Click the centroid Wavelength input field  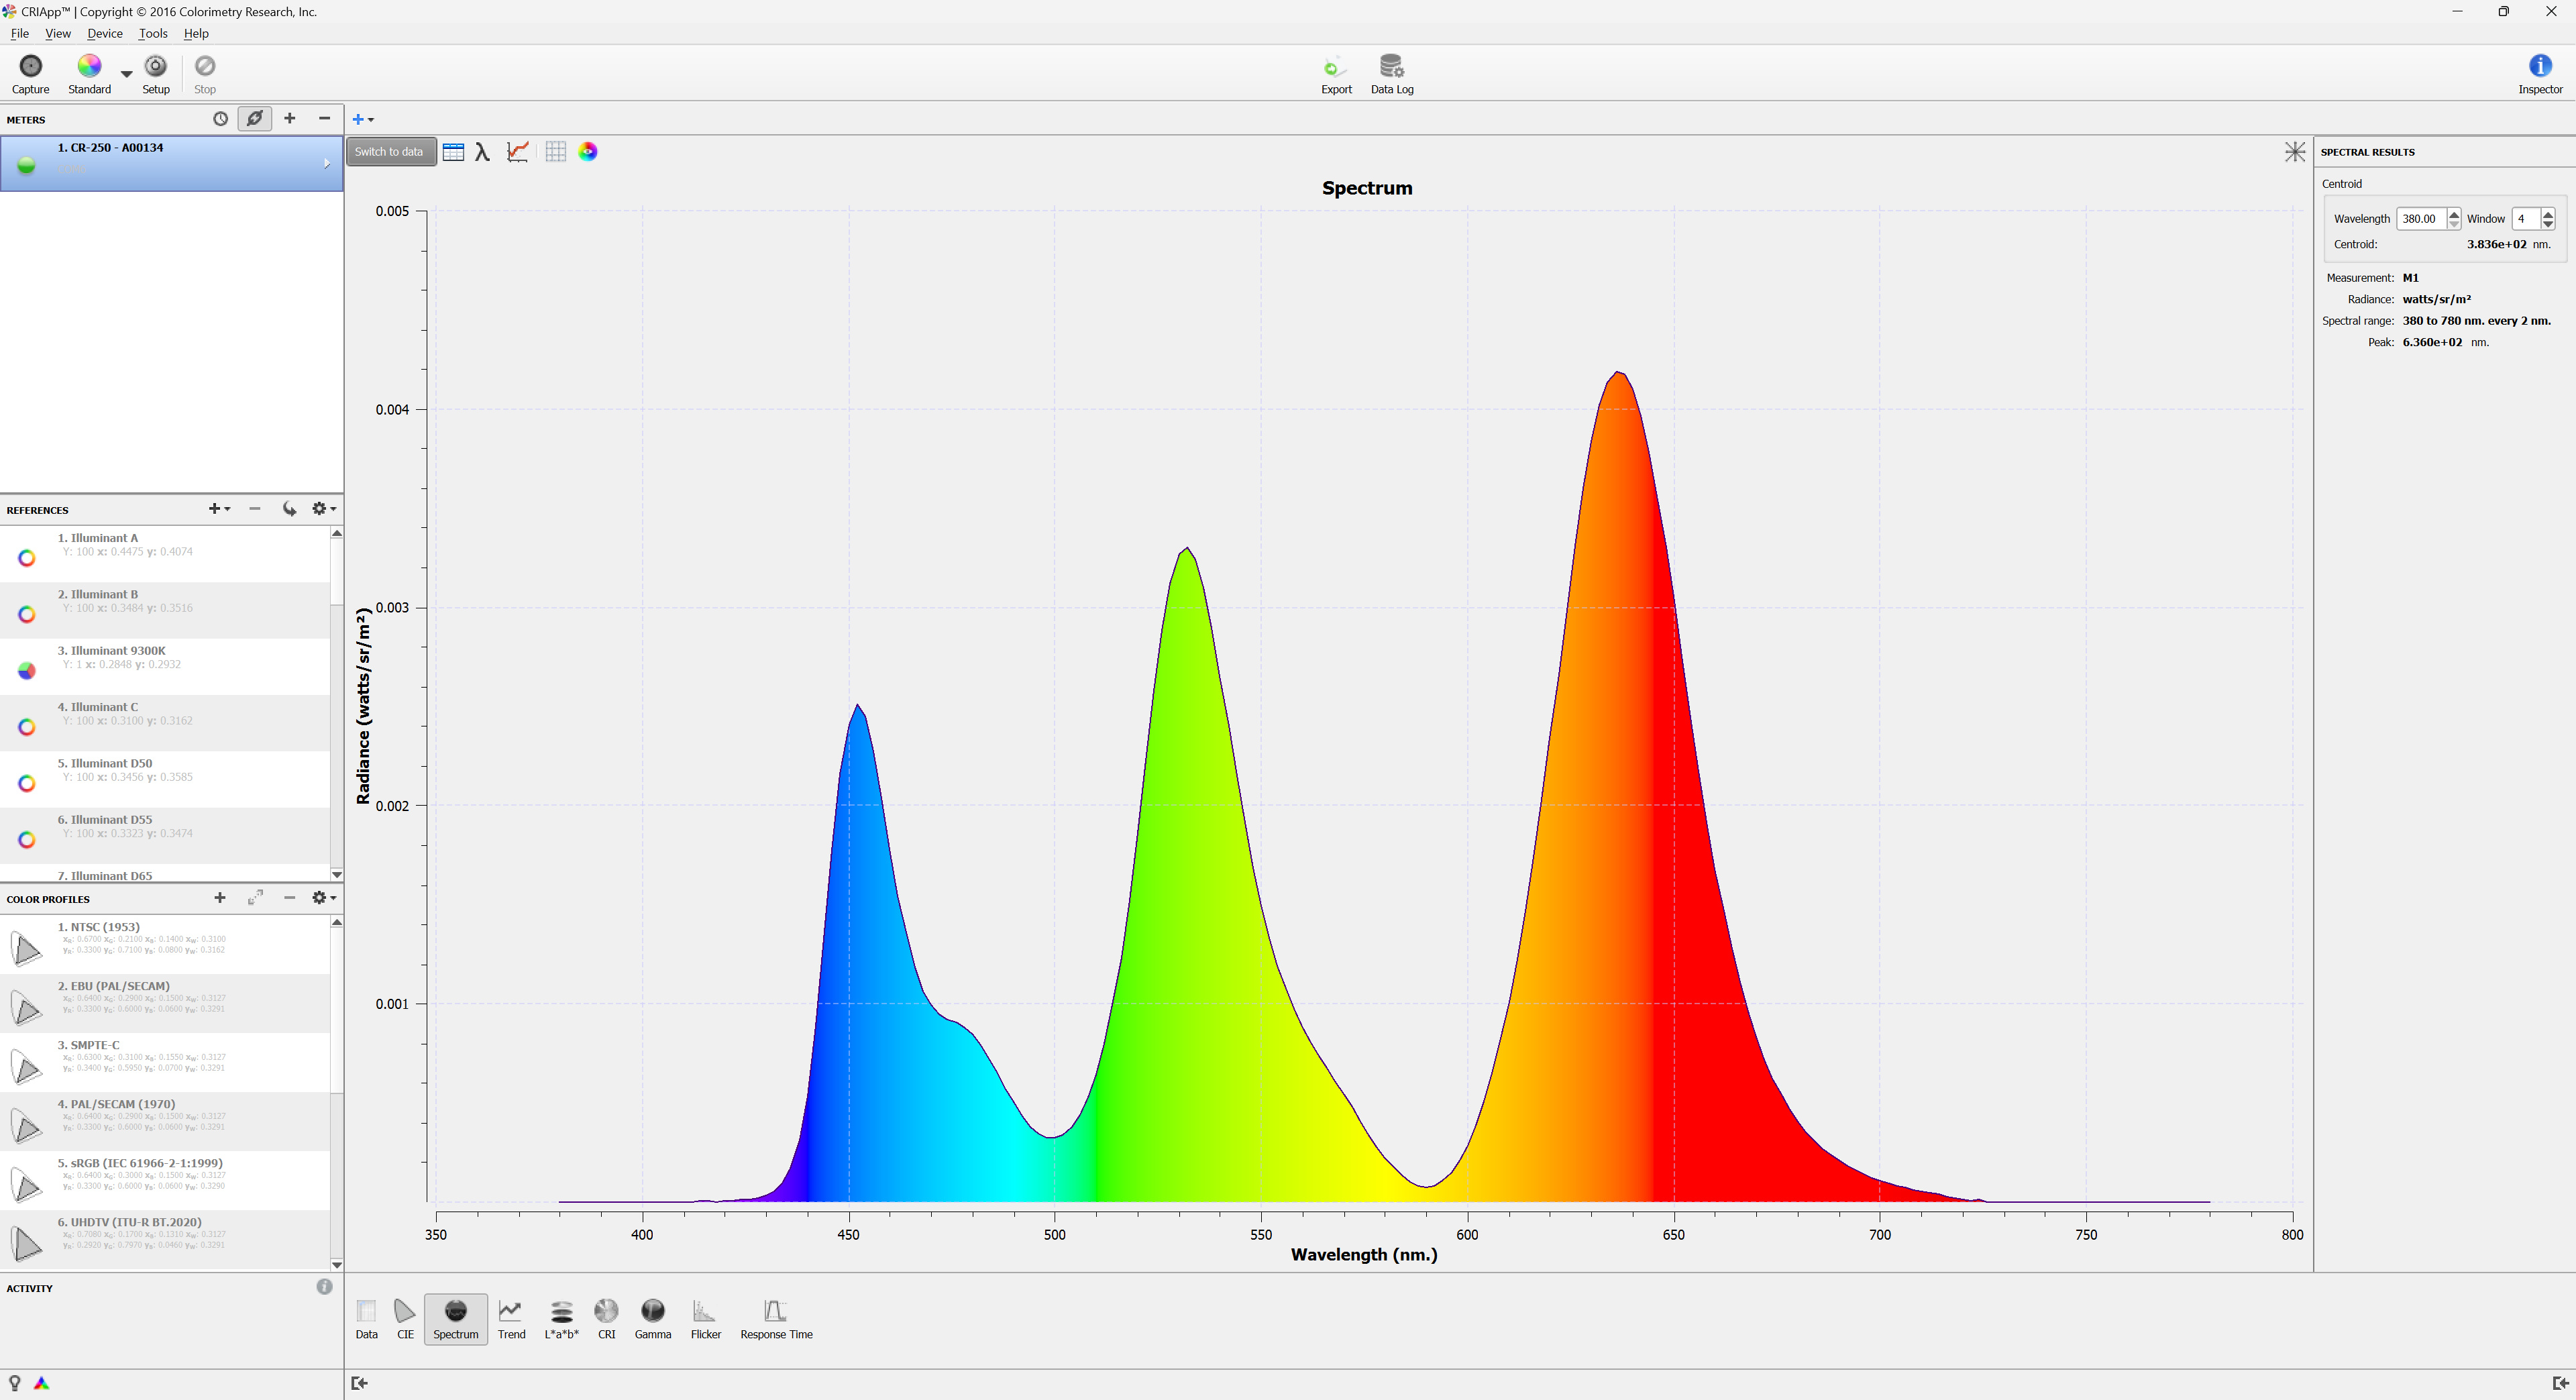coord(2420,219)
